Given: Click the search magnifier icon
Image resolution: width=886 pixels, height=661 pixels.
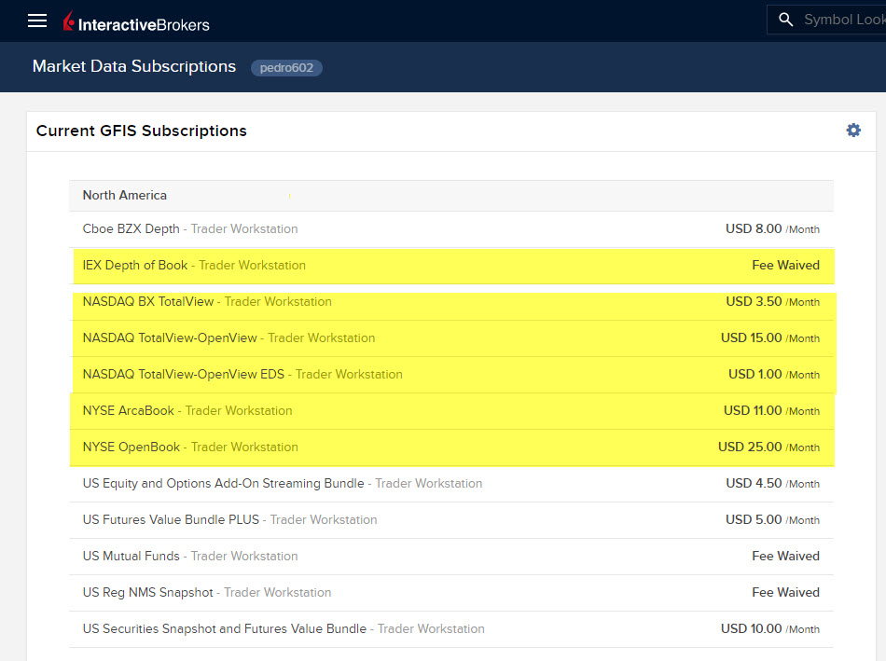Looking at the screenshot, I should tap(785, 20).
